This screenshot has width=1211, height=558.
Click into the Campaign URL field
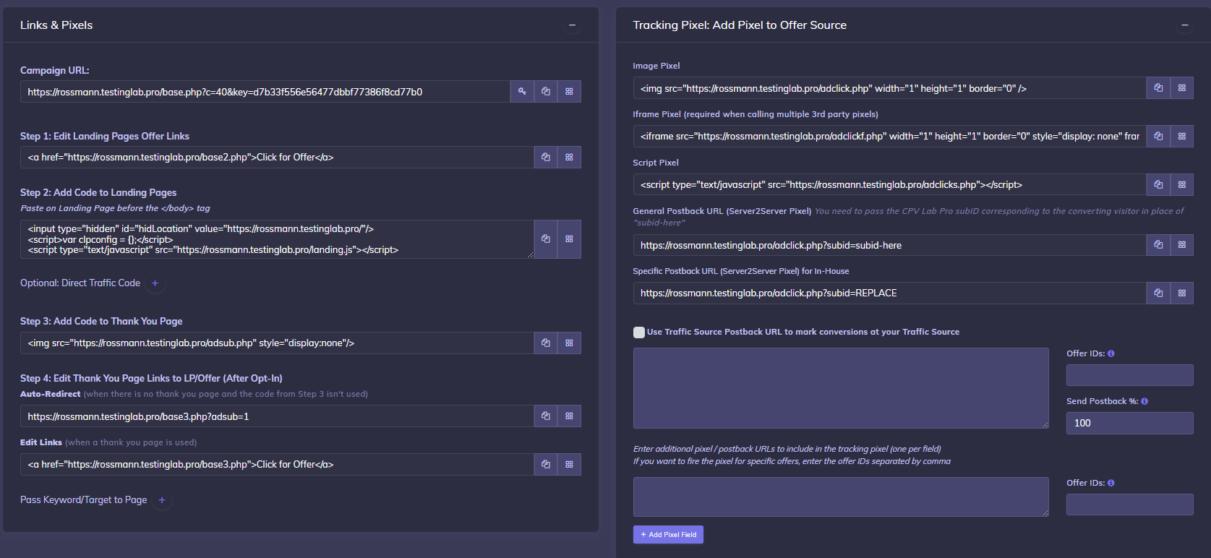265,92
